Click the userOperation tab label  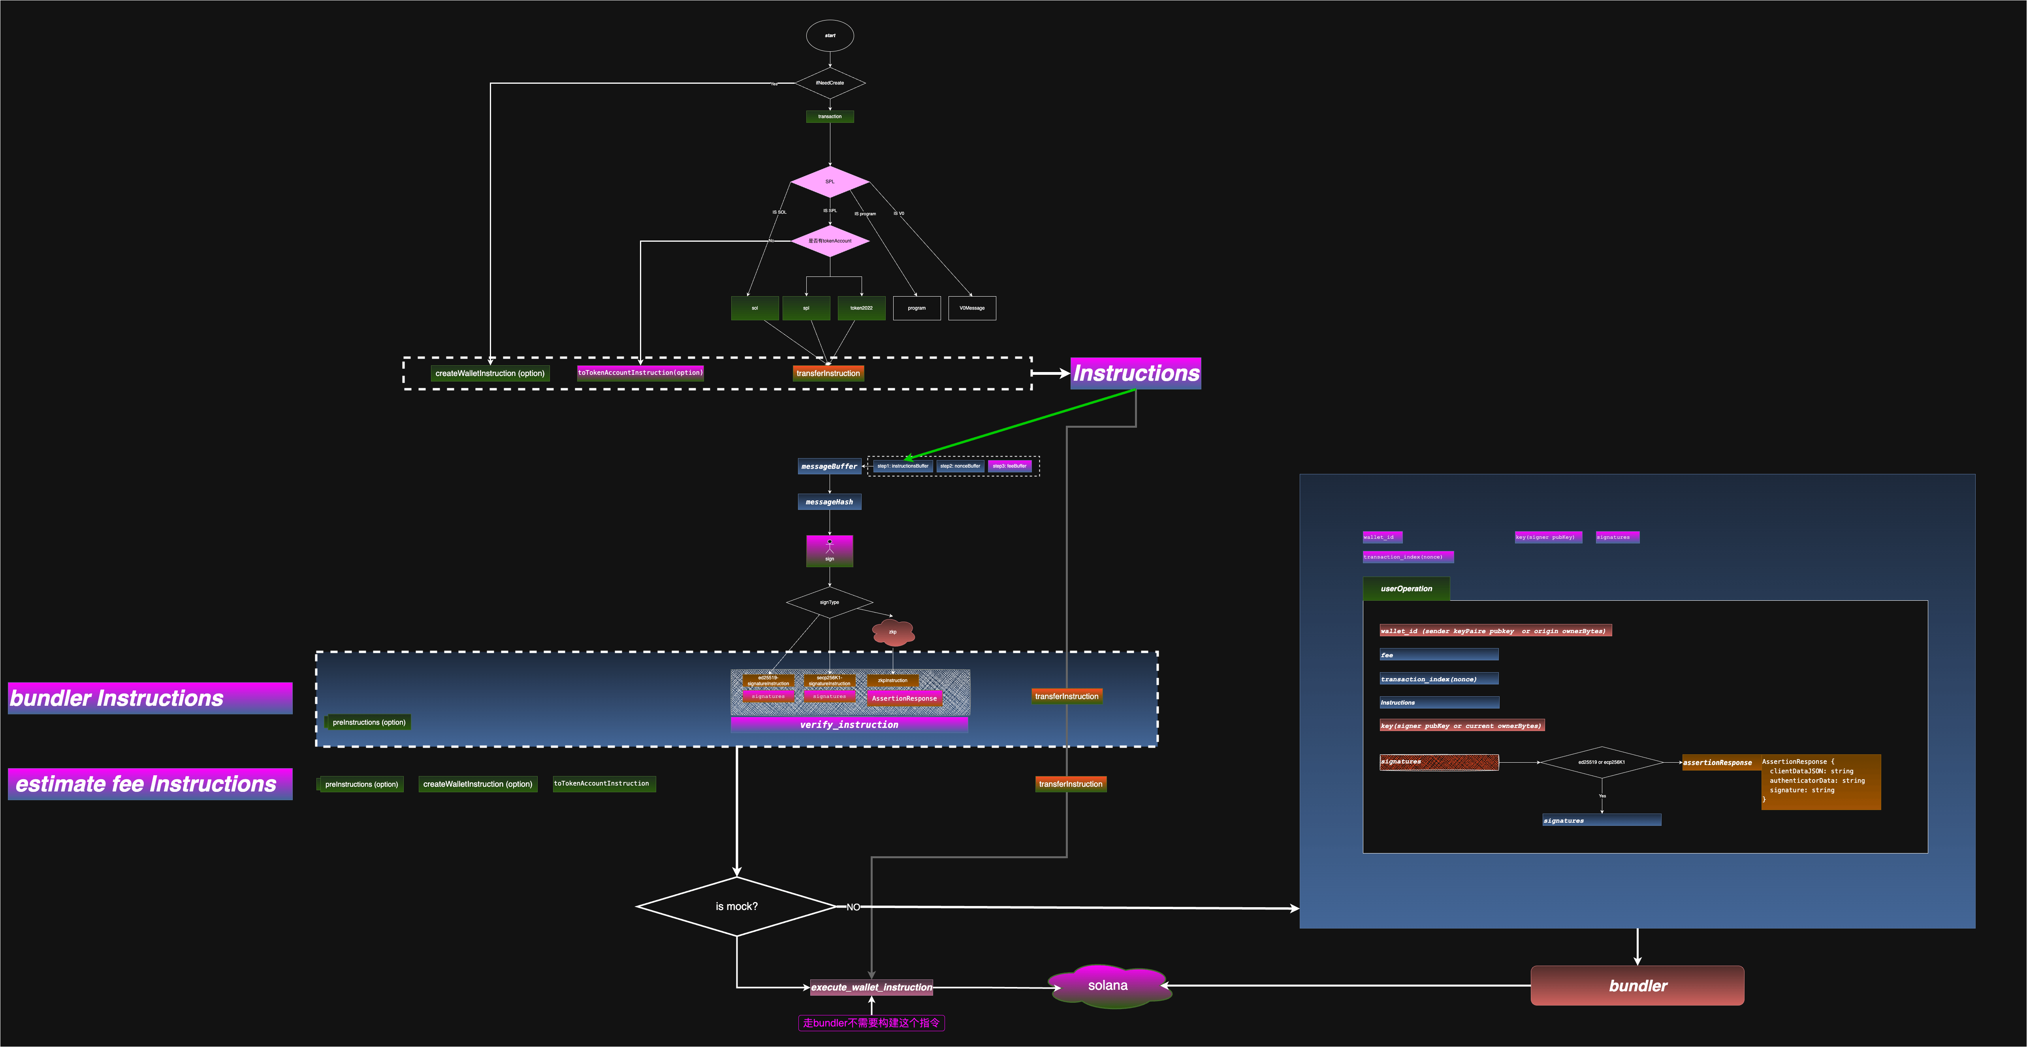(x=1406, y=588)
